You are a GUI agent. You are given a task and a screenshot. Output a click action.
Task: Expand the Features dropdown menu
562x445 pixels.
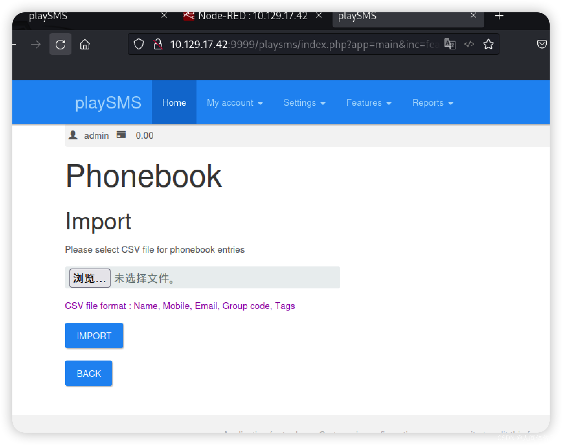coord(369,103)
